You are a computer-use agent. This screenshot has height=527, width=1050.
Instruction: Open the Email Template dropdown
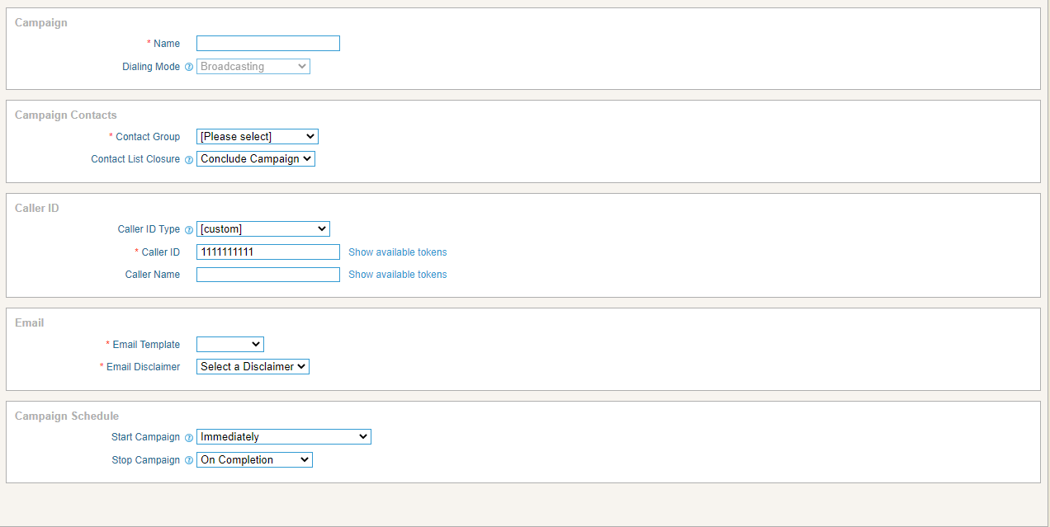[229, 344]
